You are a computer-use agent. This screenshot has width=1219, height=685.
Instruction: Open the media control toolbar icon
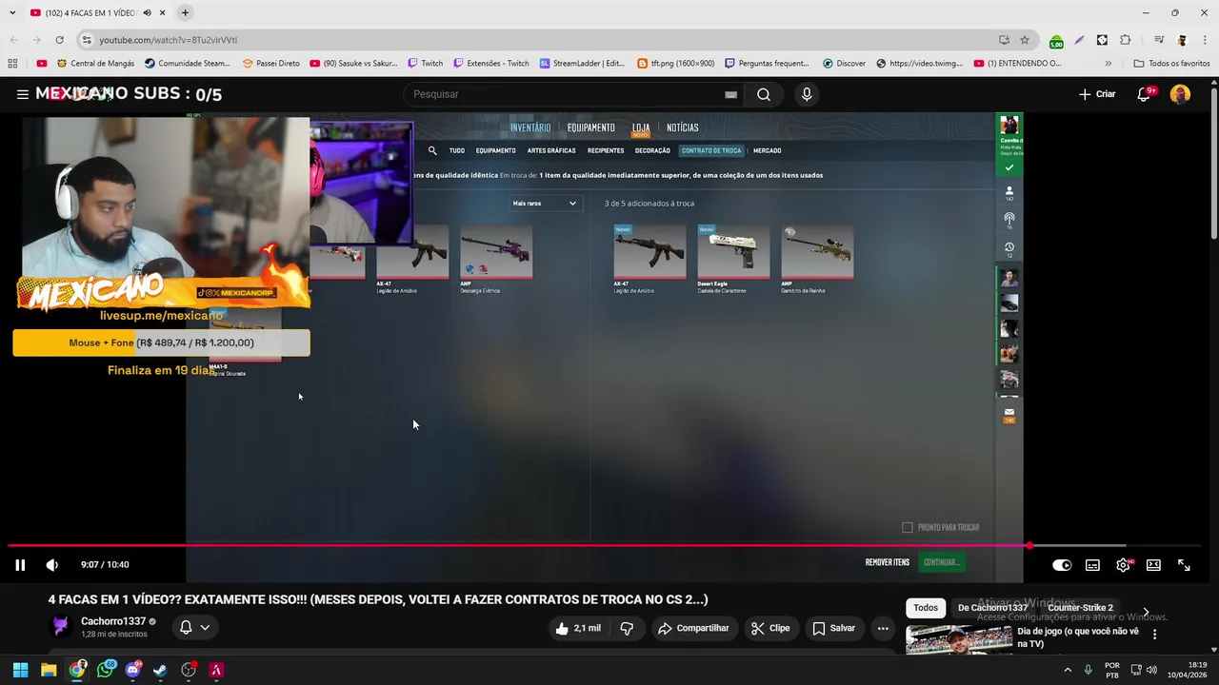(1158, 40)
